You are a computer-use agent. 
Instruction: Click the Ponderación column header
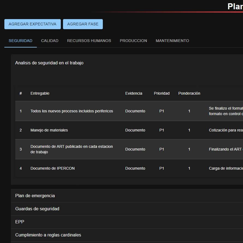(x=189, y=93)
